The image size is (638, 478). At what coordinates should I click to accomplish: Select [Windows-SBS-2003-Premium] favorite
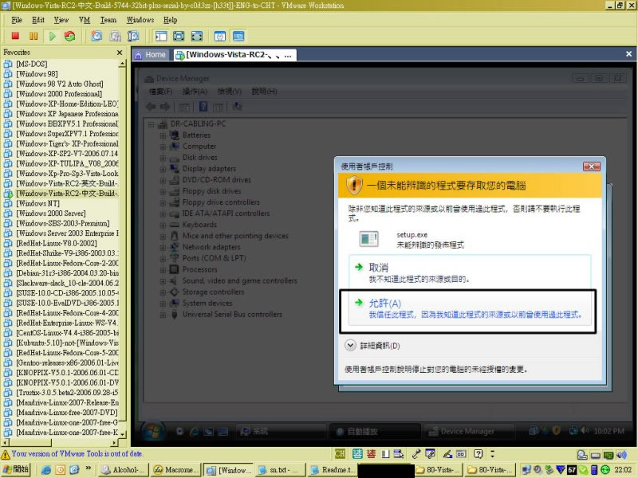click(x=63, y=223)
